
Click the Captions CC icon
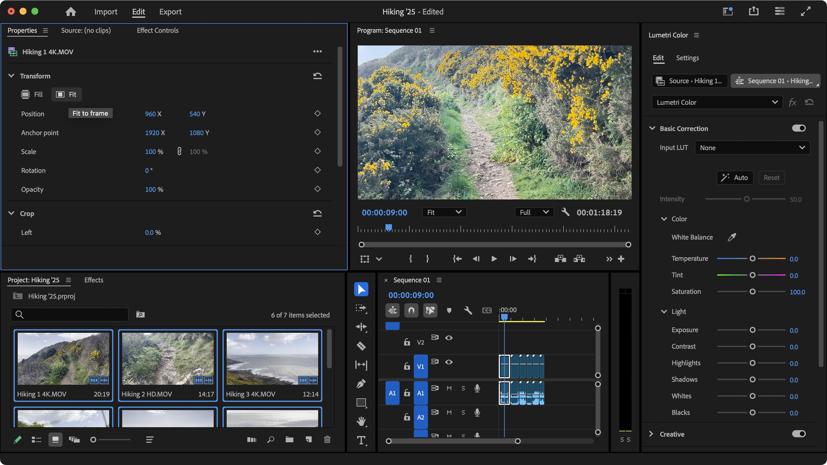[x=486, y=310]
